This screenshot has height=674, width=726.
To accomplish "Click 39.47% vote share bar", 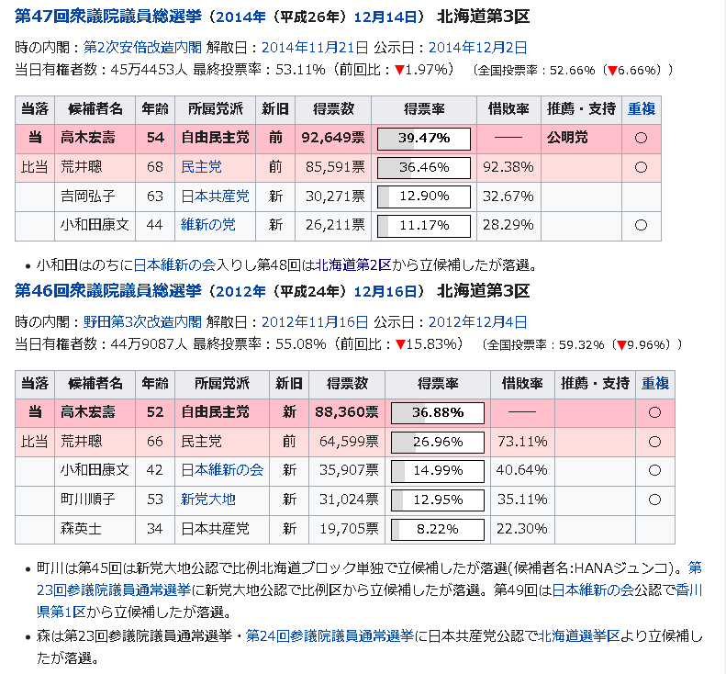I will (x=424, y=139).
